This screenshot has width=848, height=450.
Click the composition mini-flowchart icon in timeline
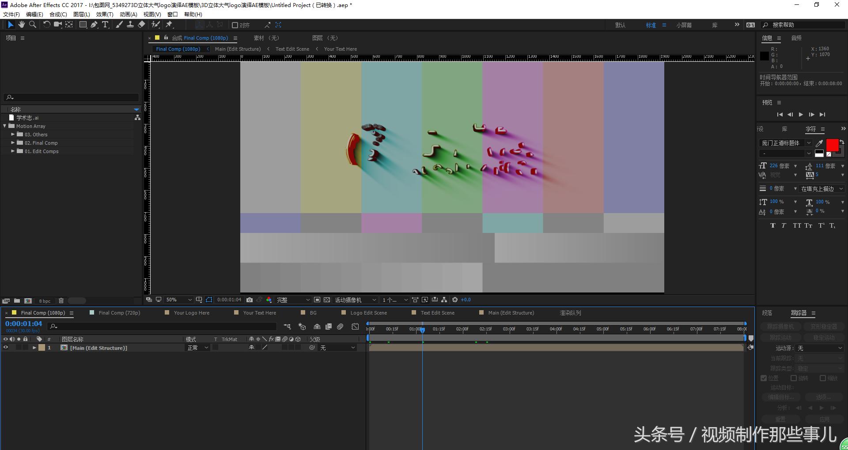tap(288, 326)
